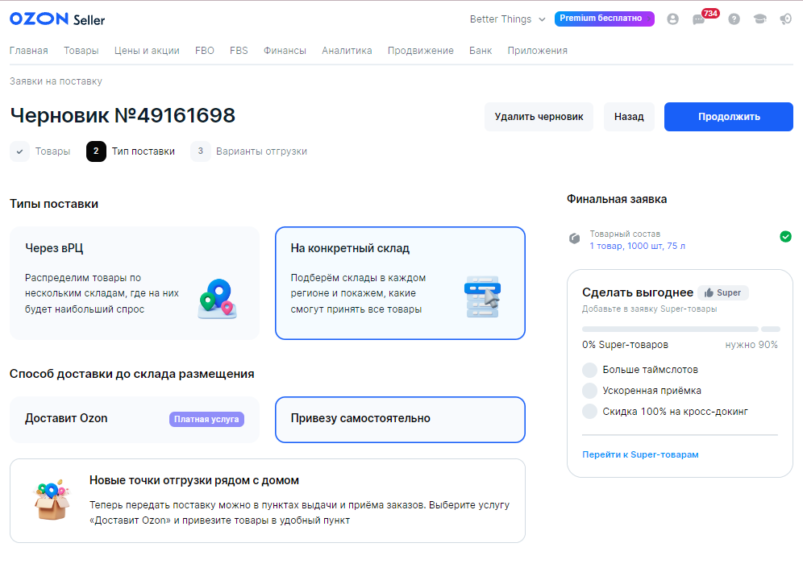Click the Платная услуга label
This screenshot has width=803, height=568.
pyautogui.click(x=206, y=419)
